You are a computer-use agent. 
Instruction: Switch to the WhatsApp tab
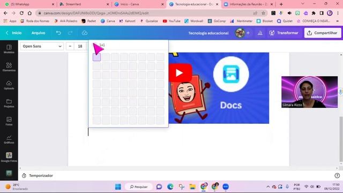point(29,4)
